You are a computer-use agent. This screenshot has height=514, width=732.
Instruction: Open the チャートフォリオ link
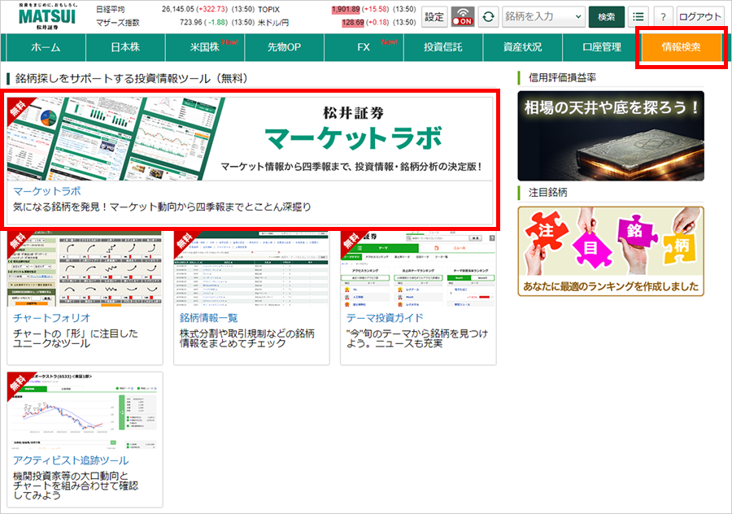(51, 318)
